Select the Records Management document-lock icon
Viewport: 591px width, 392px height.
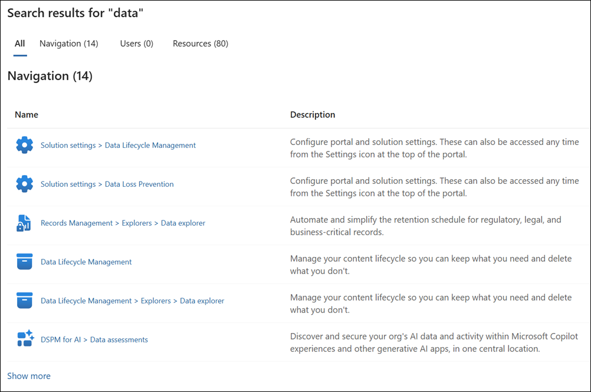tap(24, 223)
